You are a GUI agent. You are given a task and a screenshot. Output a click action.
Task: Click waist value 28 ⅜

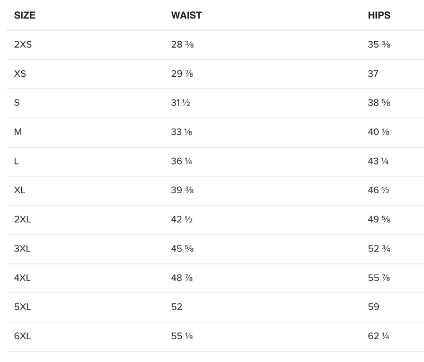pyautogui.click(x=182, y=44)
